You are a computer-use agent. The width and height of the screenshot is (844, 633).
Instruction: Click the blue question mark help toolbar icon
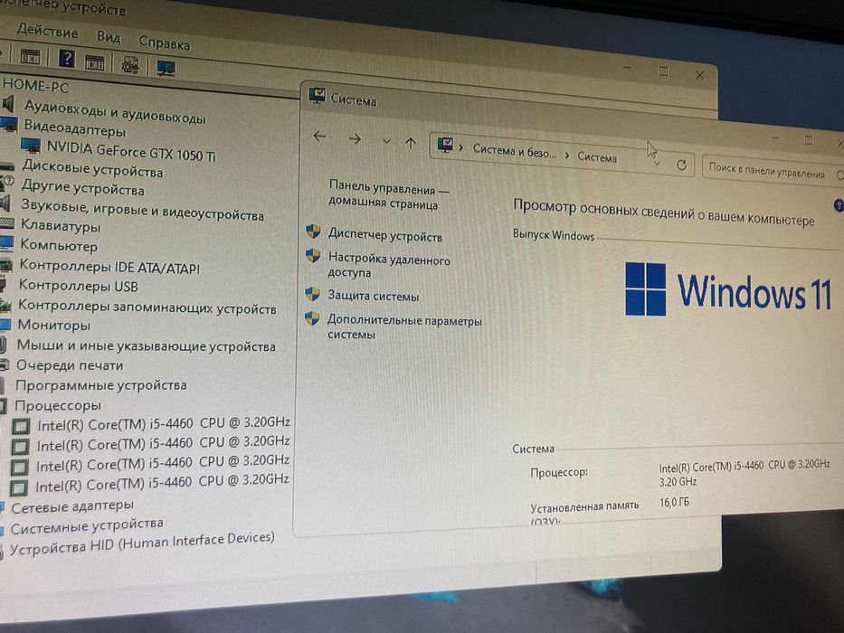[x=67, y=58]
